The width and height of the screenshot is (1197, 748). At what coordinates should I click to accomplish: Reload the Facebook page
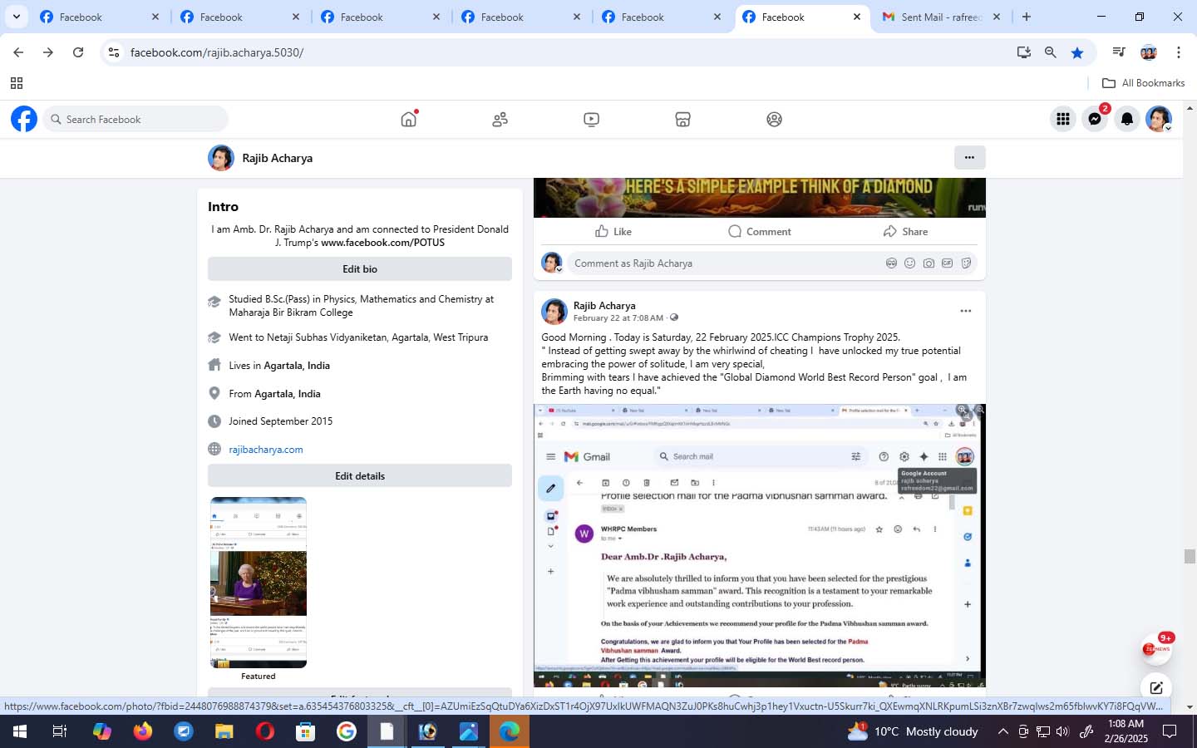[78, 52]
